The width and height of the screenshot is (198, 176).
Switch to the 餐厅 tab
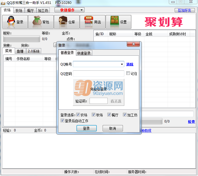pyautogui.click(x=30, y=11)
